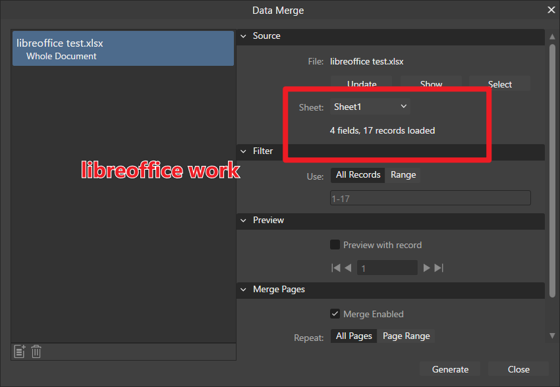This screenshot has height=387, width=560.
Task: Open the Sheet1 dropdown
Action: click(369, 106)
